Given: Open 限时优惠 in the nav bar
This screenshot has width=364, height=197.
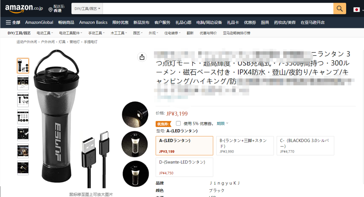Looking at the screenshot, I should coord(120,23).
